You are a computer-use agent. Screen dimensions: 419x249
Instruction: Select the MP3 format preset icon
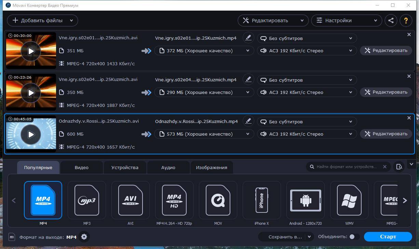[x=87, y=200]
